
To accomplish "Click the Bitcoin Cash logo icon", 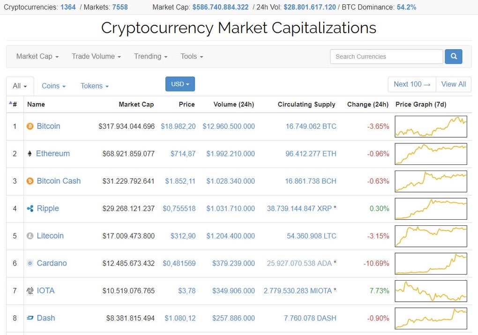I will pos(30,181).
